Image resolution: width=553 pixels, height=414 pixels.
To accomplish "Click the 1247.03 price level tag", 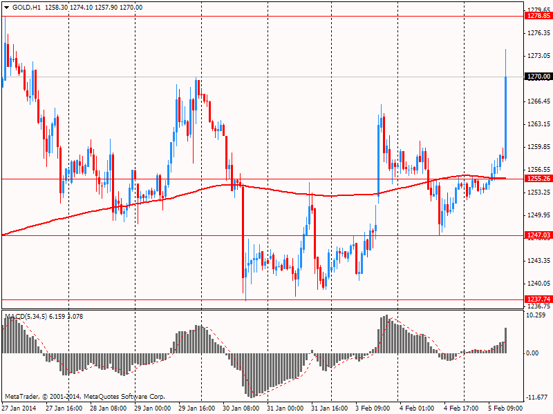I will click(538, 235).
